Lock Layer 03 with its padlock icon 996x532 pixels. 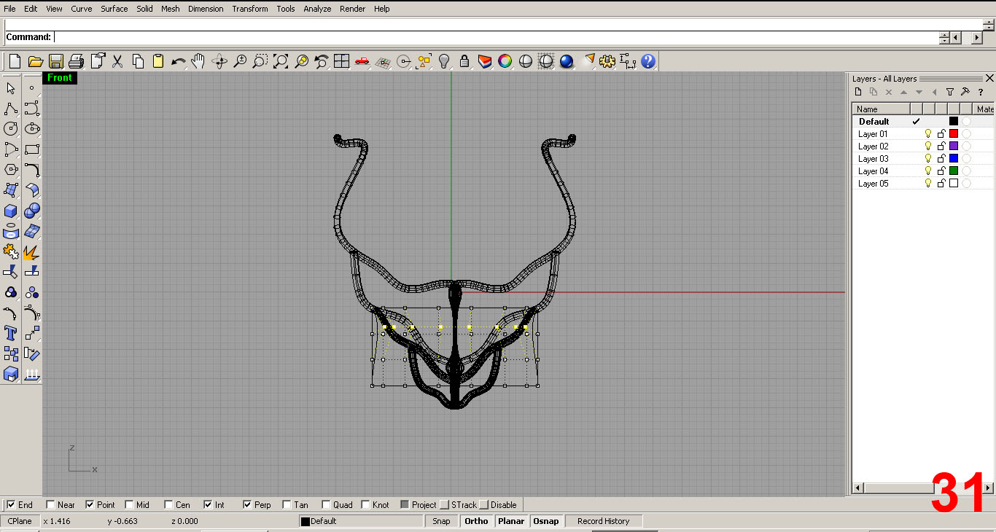click(941, 159)
